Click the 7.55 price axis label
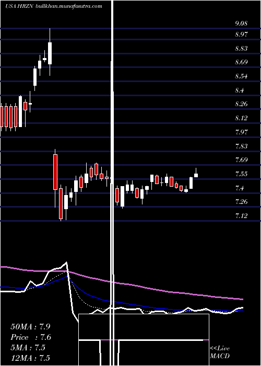This screenshot has width=261, height=366. pos(241,174)
